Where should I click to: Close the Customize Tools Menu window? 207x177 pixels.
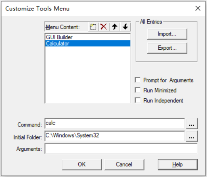pyautogui.click(x=198, y=8)
